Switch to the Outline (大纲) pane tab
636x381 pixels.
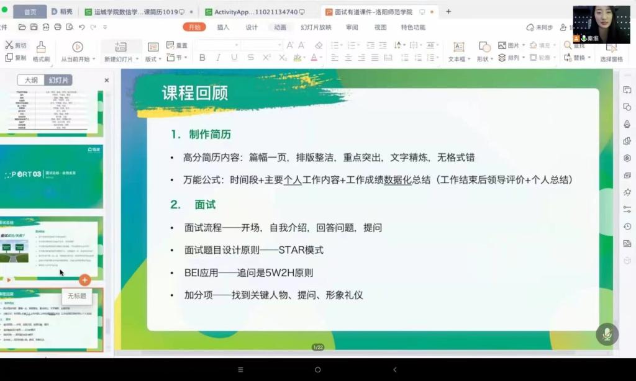[x=30, y=80]
